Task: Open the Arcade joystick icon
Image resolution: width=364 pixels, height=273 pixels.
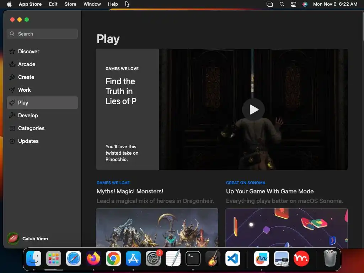Action: click(x=12, y=64)
